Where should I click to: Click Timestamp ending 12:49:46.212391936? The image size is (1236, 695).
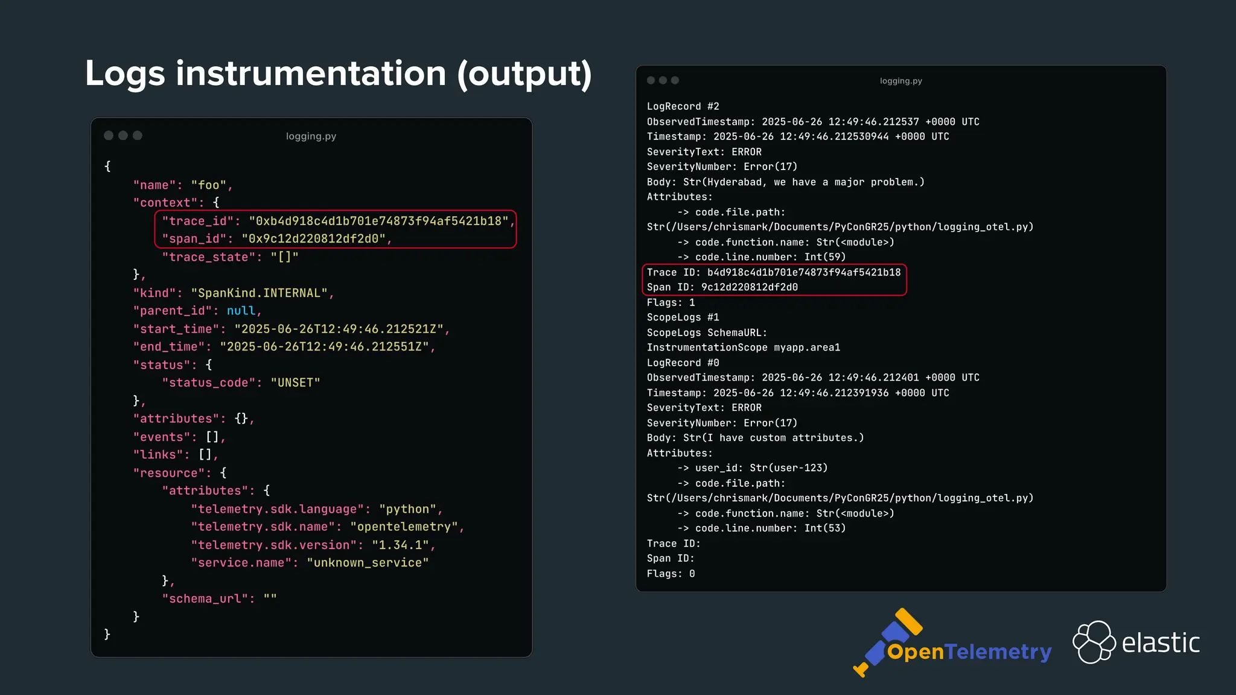pos(798,393)
